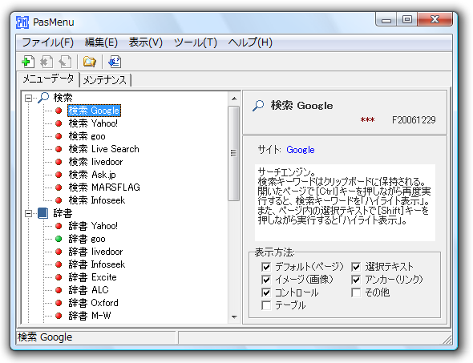Click the description text box
The image size is (473, 363).
click(345, 203)
